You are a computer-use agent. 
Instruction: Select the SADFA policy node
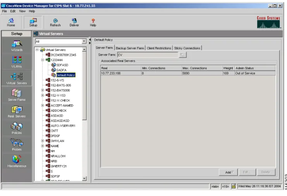(61, 70)
